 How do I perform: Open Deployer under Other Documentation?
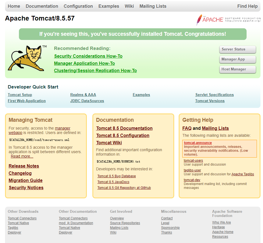[65, 232]
